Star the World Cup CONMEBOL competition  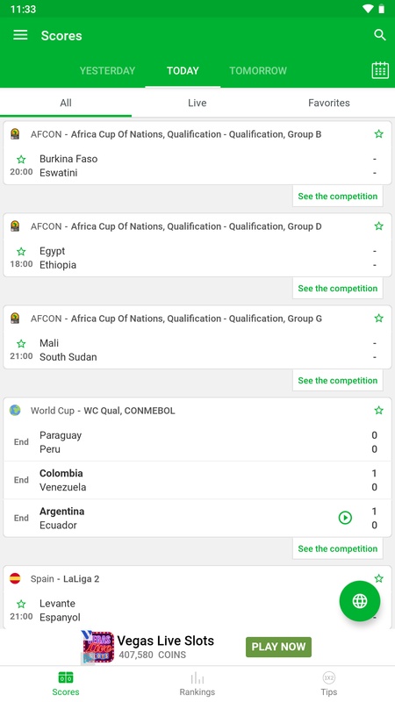pos(379,410)
